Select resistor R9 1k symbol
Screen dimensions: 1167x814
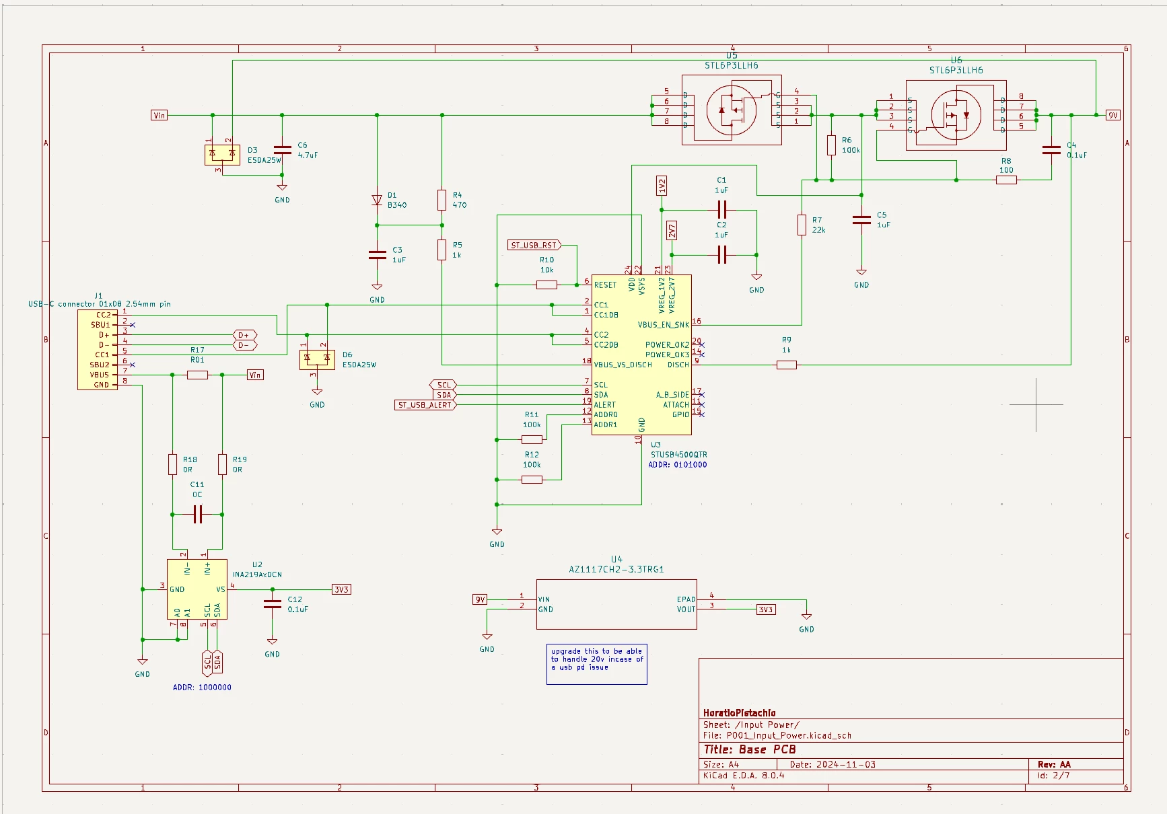786,365
